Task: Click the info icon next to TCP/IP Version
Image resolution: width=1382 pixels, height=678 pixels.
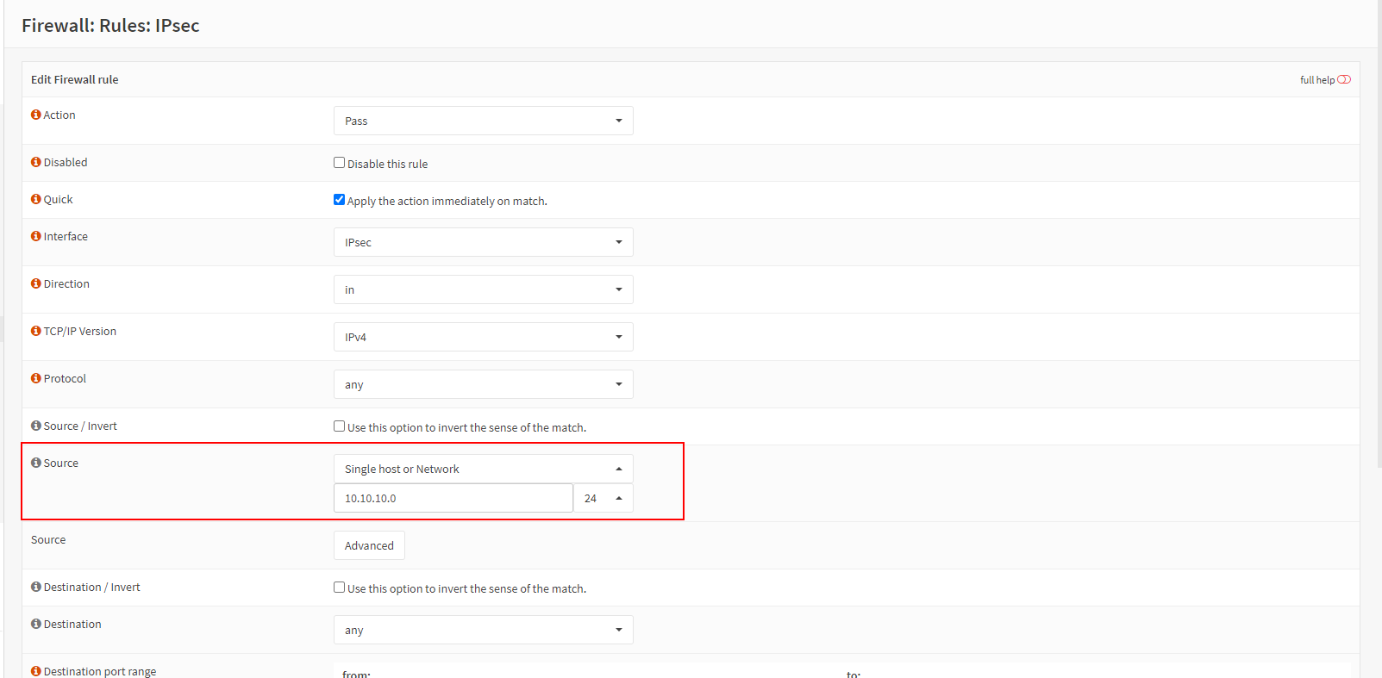Action: click(36, 331)
